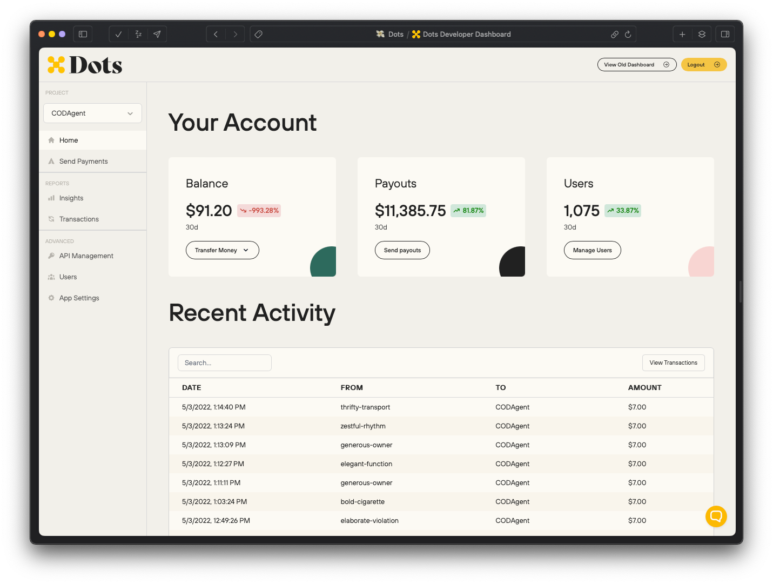Open the chat support bubble
Image resolution: width=773 pixels, height=584 pixels.
pyautogui.click(x=716, y=516)
